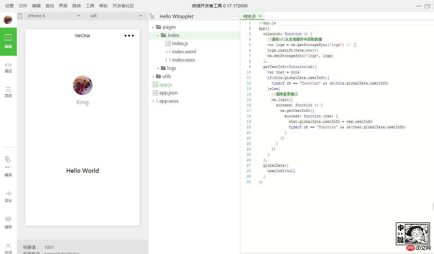Open index.wxml in the file tree

tap(184, 51)
